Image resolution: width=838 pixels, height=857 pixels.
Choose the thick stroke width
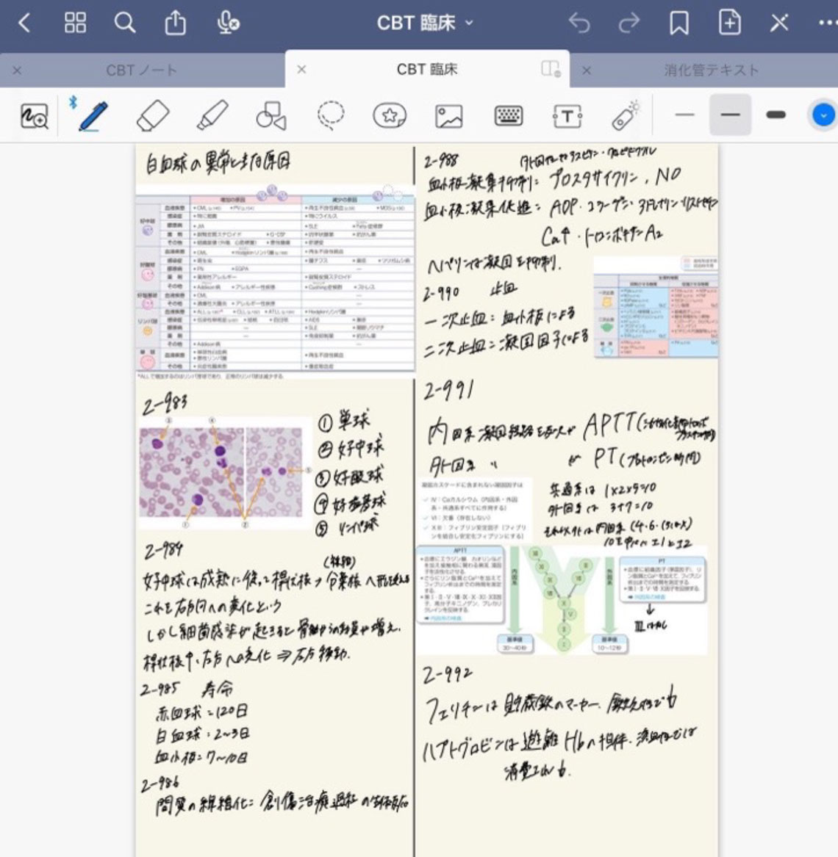click(776, 115)
